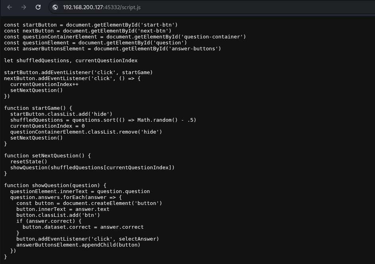Image resolution: width=375 pixels, height=264 pixels.
Task: Click the 'function showQuestion(question)' line
Action: click(x=55, y=186)
